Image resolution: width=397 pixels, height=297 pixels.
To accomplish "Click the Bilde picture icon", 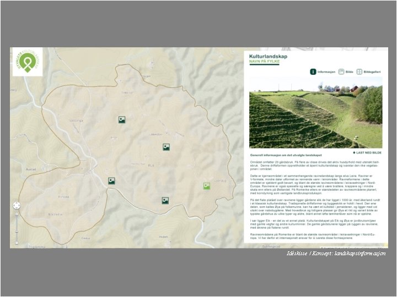I will pos(341,71).
